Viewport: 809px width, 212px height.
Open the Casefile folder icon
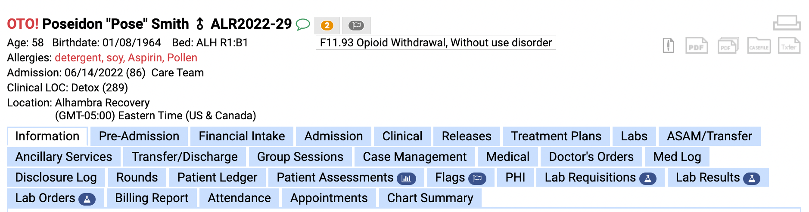[x=759, y=45]
